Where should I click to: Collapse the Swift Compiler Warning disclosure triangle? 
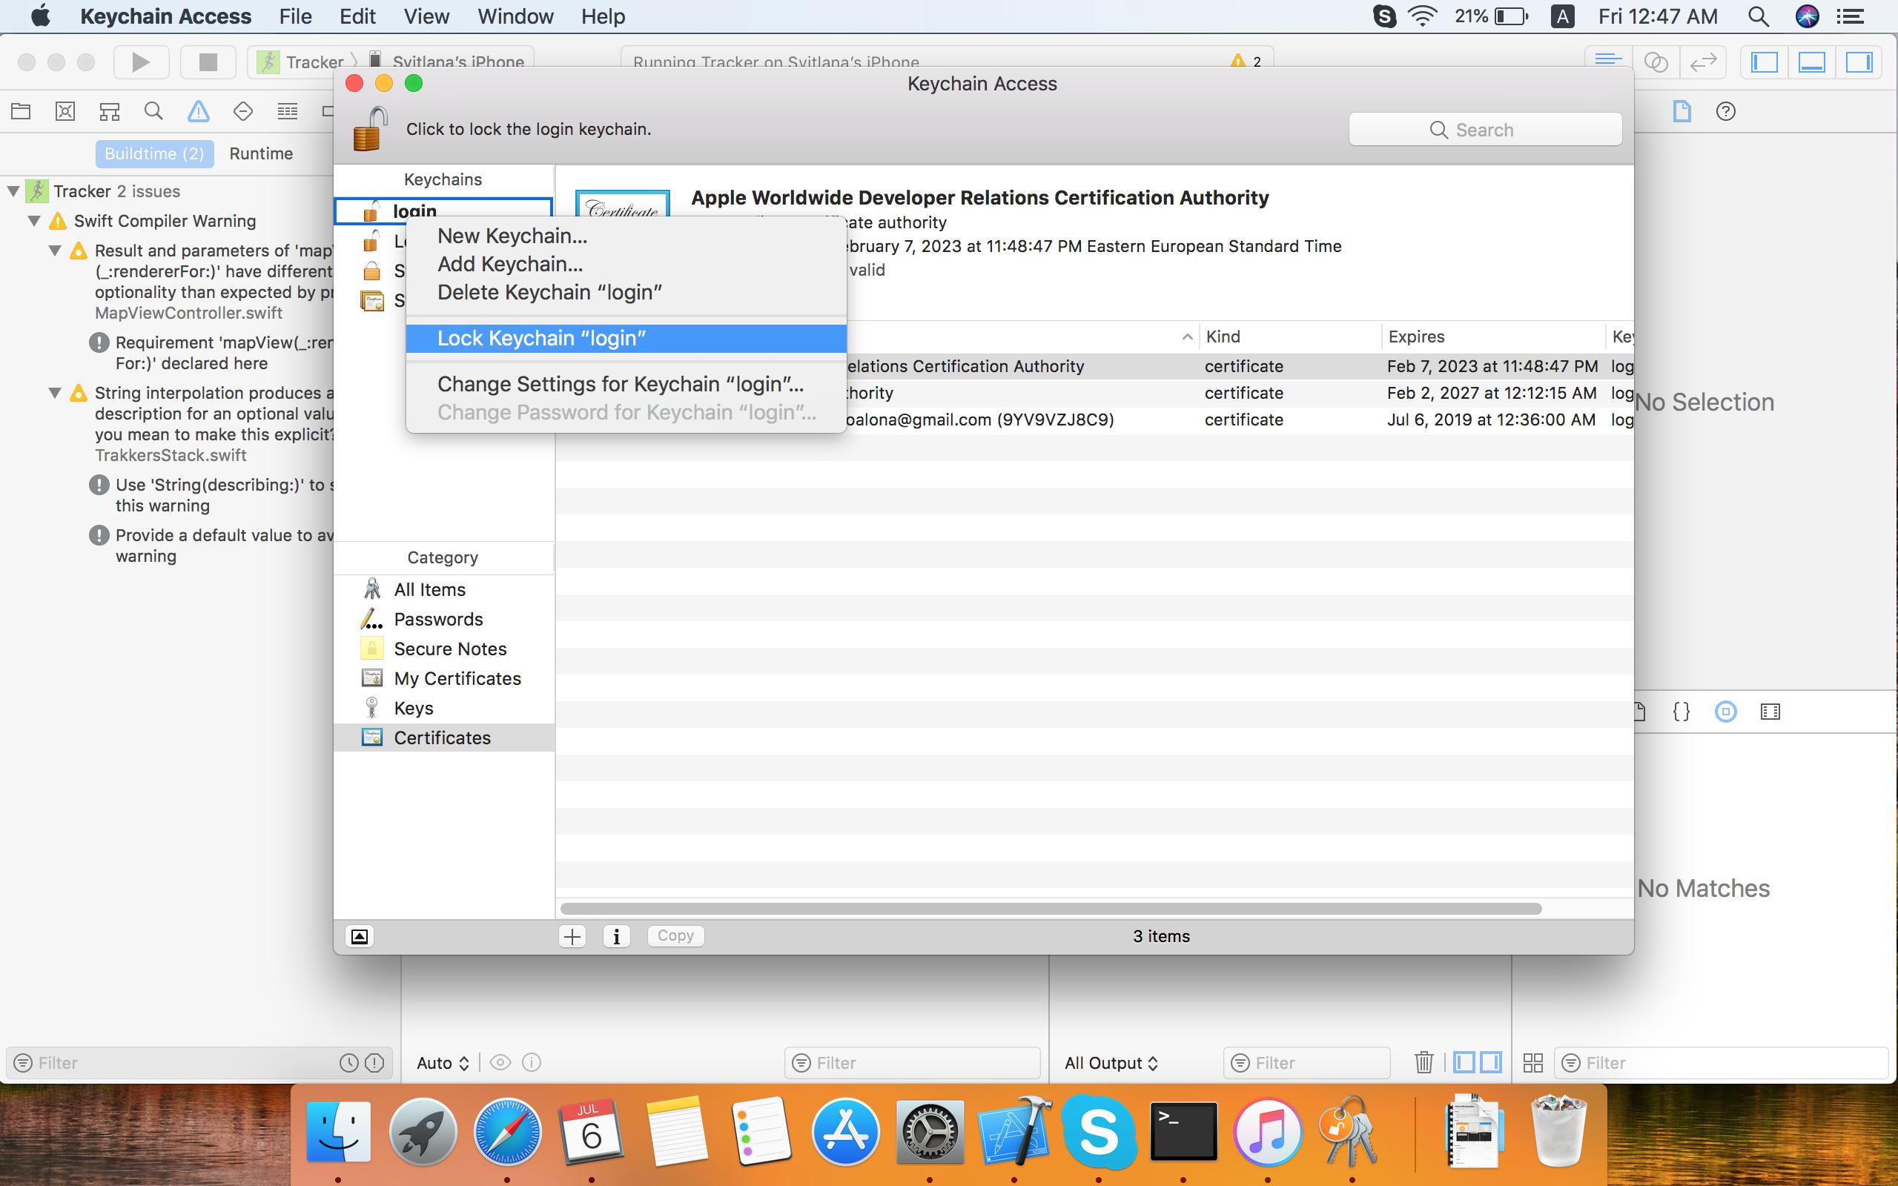pos(35,220)
